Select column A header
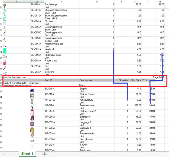The height and width of the screenshot is (157, 169). pyautogui.click(x=17, y=2)
